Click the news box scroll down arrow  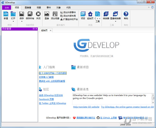(x=153, y=103)
